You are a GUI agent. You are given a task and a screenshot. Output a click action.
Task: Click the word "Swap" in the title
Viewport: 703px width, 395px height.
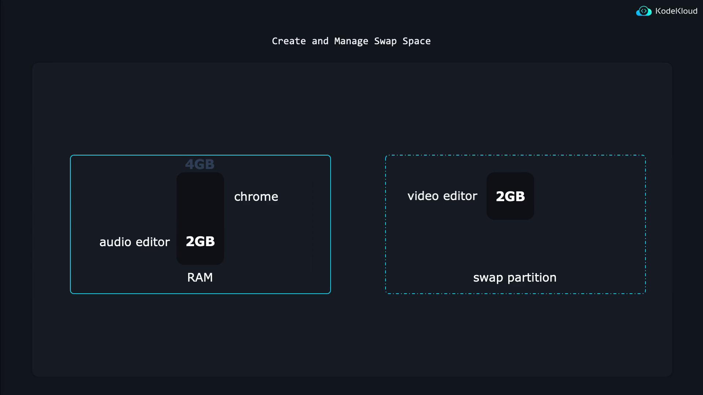point(385,41)
